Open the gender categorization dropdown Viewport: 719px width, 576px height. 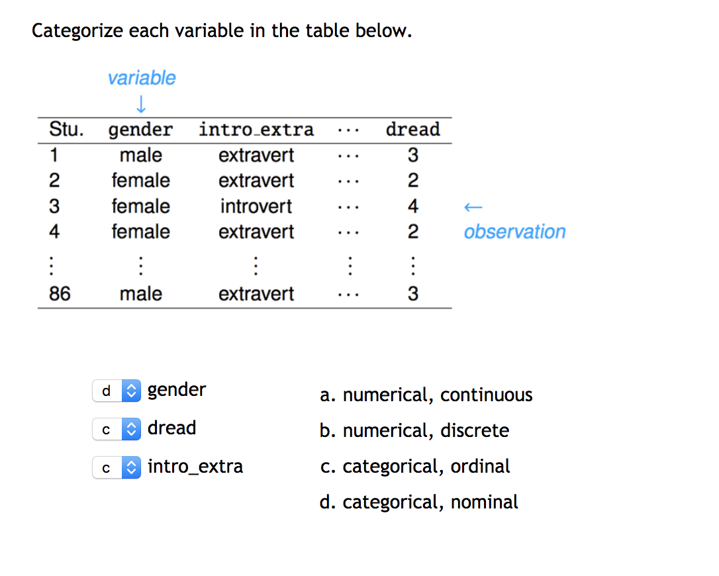[x=106, y=391]
